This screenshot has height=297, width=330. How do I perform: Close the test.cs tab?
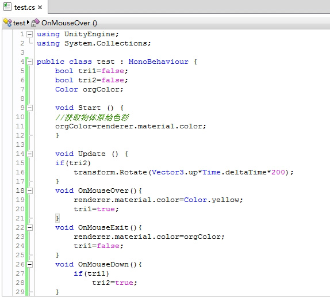pyautogui.click(x=40, y=7)
